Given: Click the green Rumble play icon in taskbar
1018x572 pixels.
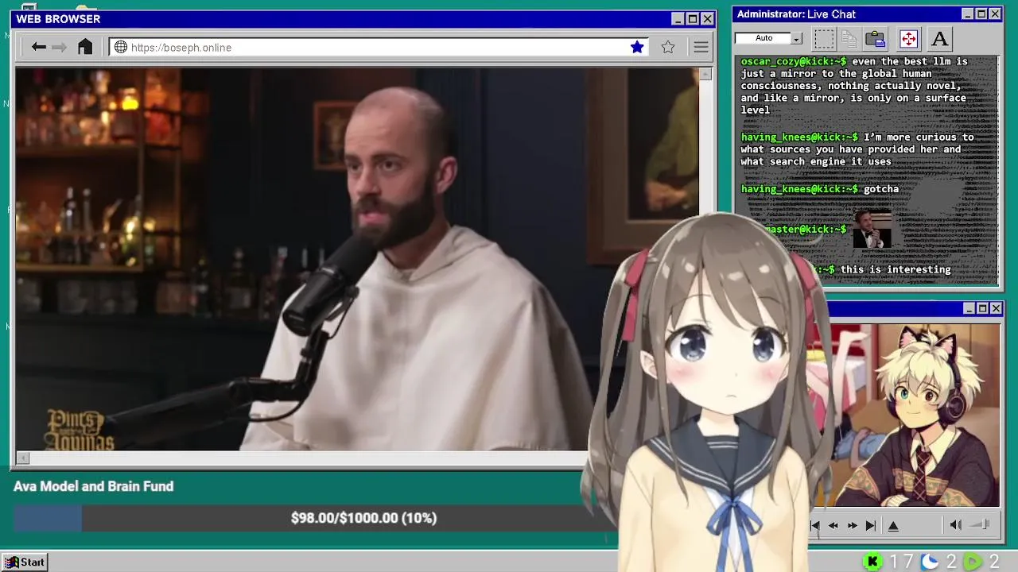Looking at the screenshot, I should coord(973,562).
